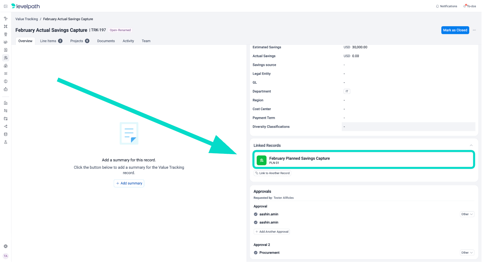This screenshot has height=262, width=482.
Task: Click the Notifications bell
Action: click(x=446, y=6)
